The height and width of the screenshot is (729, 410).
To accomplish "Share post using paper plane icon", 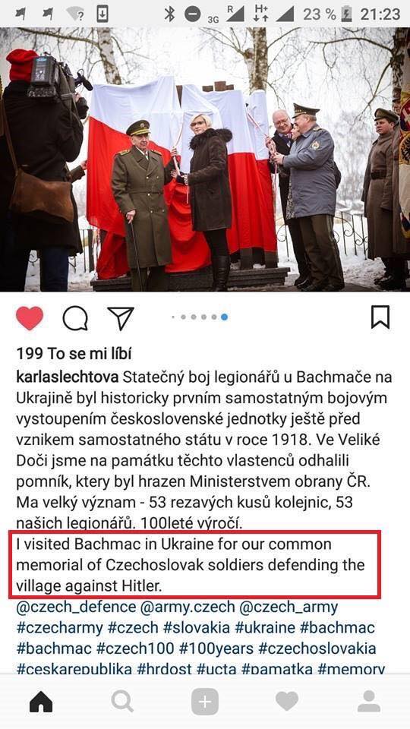I will pos(121,318).
